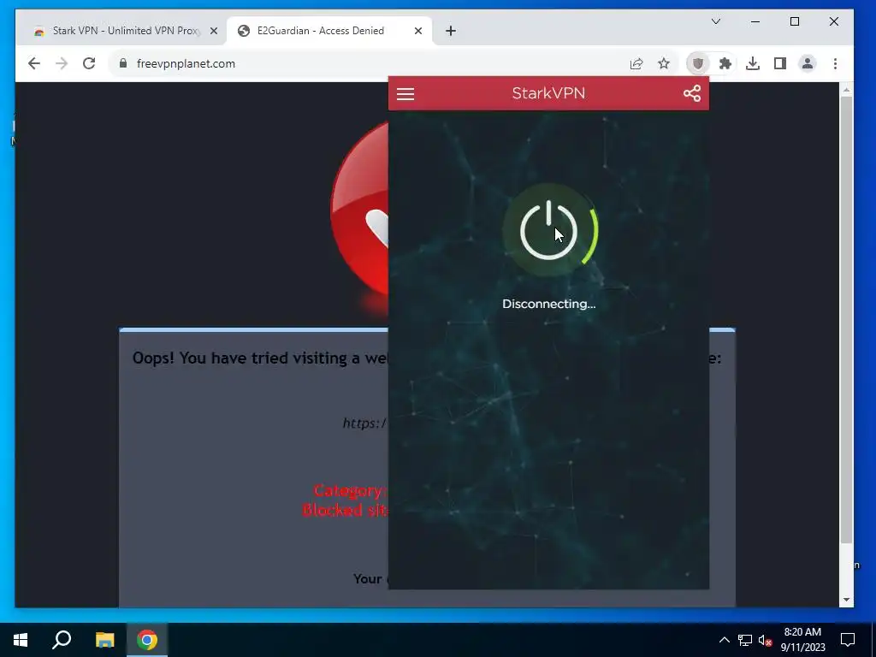Click the muted volume tray icon
Viewport: 876px width, 657px height.
click(x=765, y=640)
